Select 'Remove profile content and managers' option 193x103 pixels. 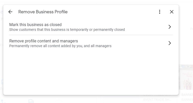pos(91,43)
